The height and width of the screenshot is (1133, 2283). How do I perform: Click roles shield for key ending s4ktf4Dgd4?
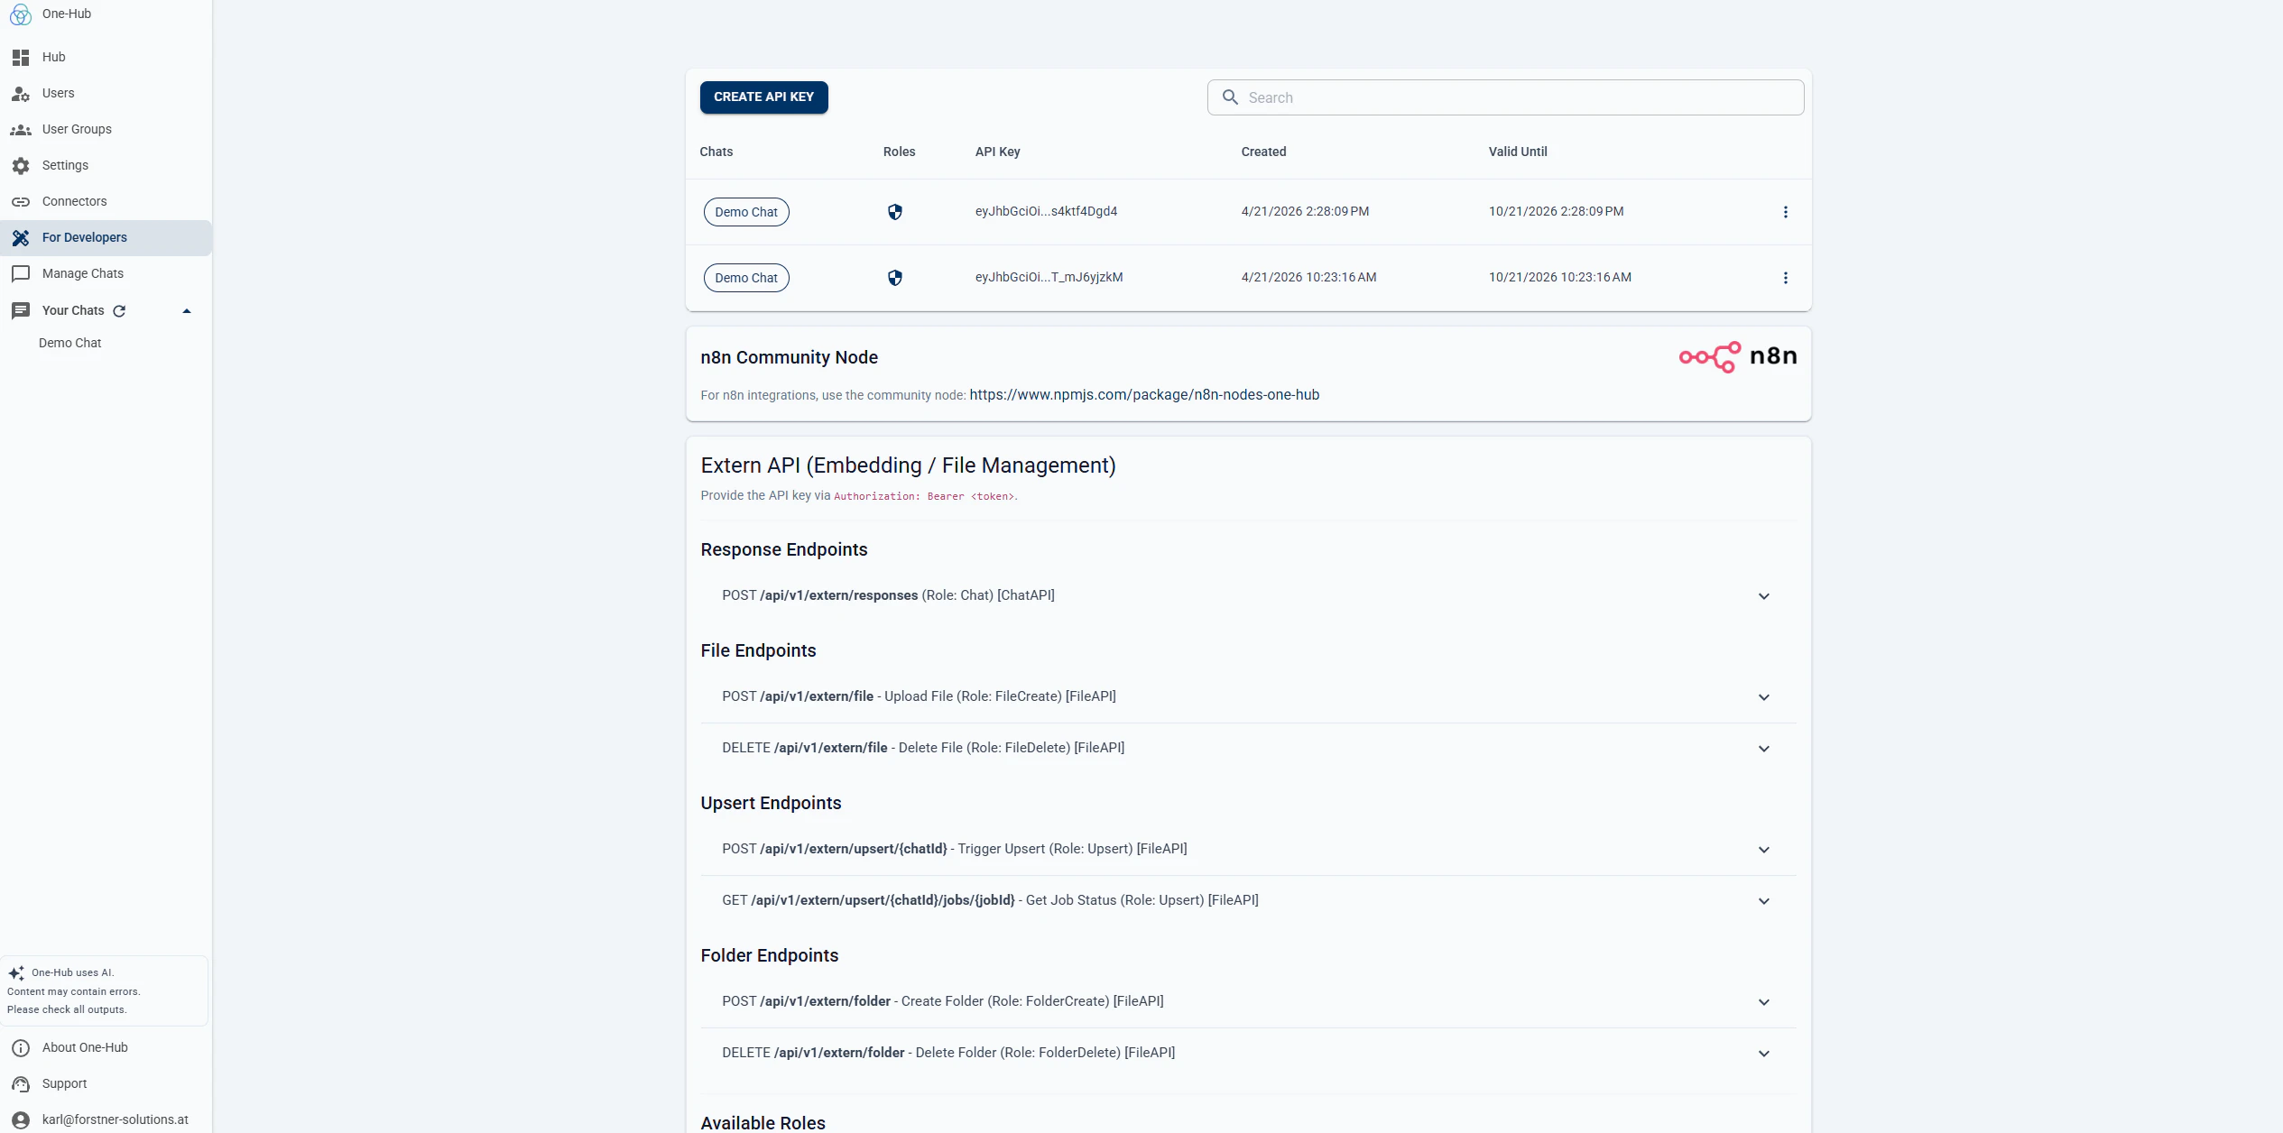[x=895, y=212]
